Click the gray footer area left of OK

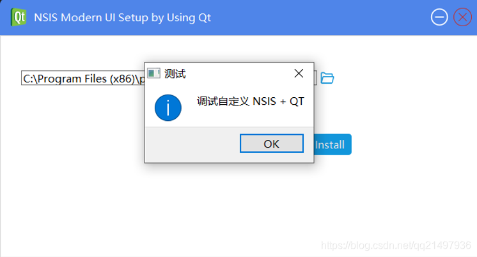coord(192,144)
